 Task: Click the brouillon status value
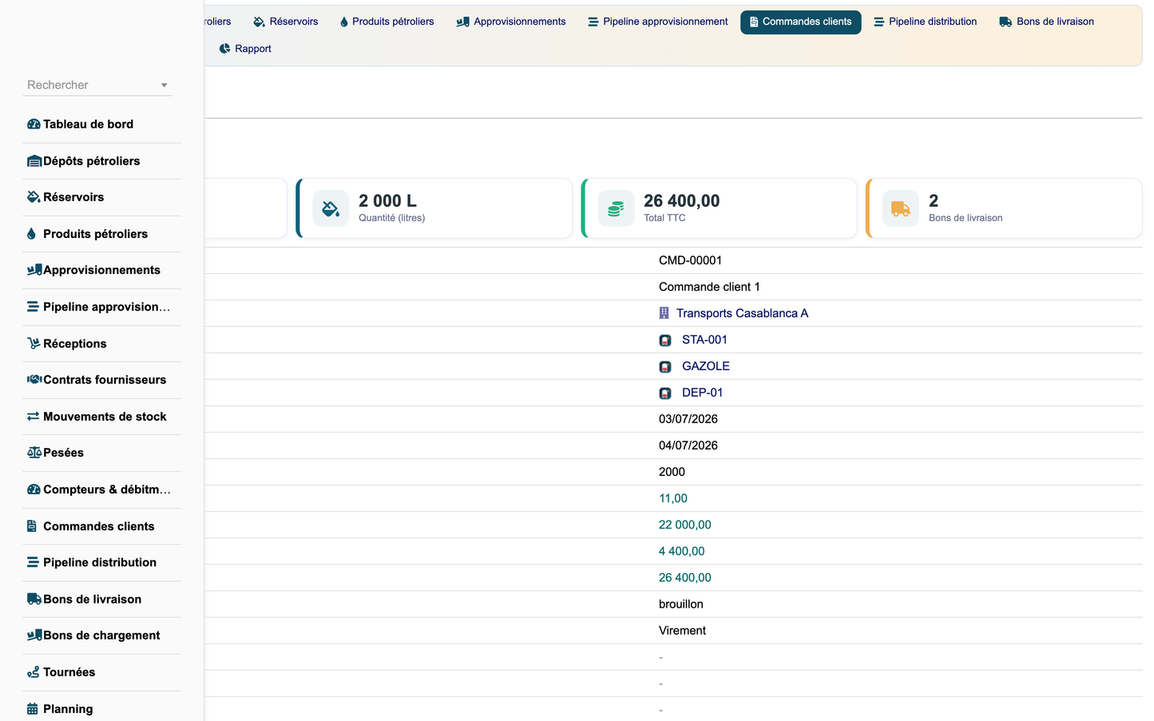[x=681, y=604]
